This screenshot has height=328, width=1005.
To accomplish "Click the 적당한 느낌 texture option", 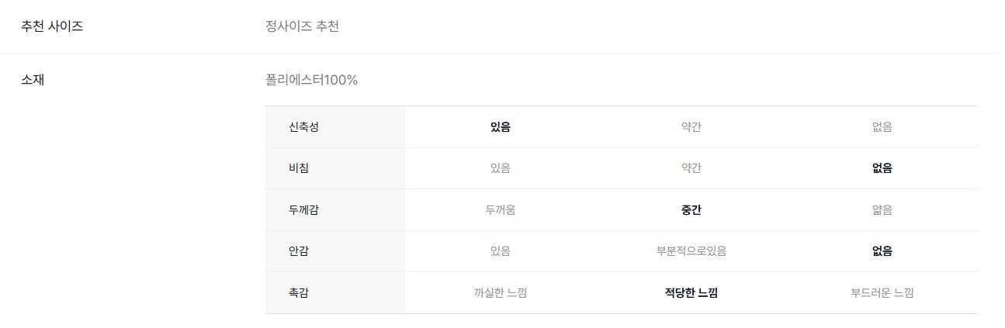I will pos(691,293).
